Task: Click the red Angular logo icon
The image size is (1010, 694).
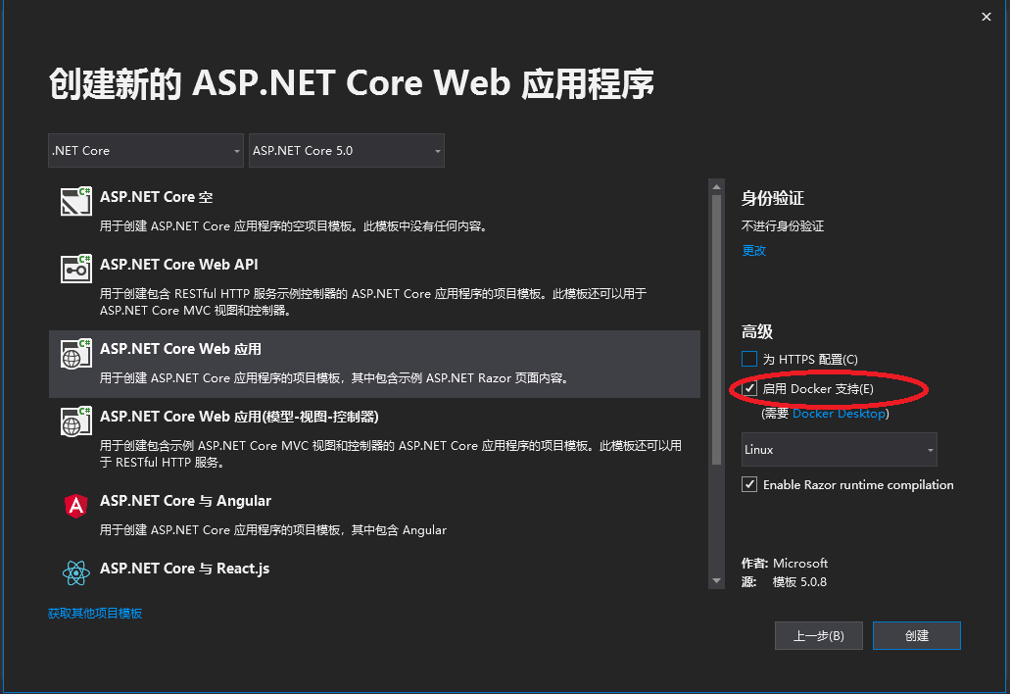Action: 76,506
